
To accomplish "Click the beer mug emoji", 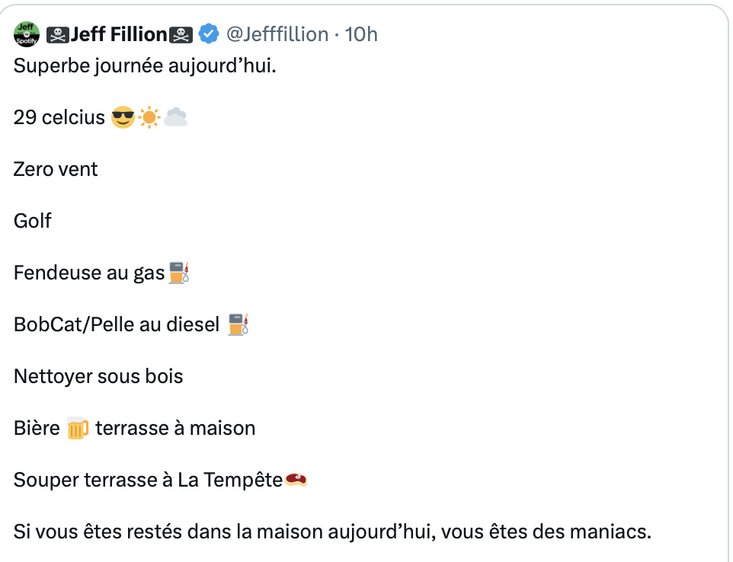I will pos(78,429).
